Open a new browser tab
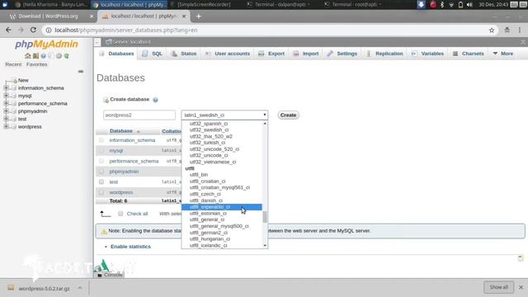528x297 pixels. pyautogui.click(x=198, y=16)
